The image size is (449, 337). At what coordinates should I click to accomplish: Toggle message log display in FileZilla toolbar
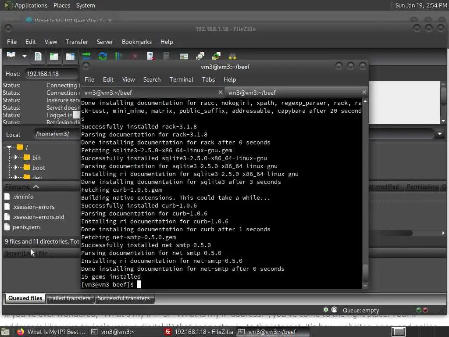point(38,56)
